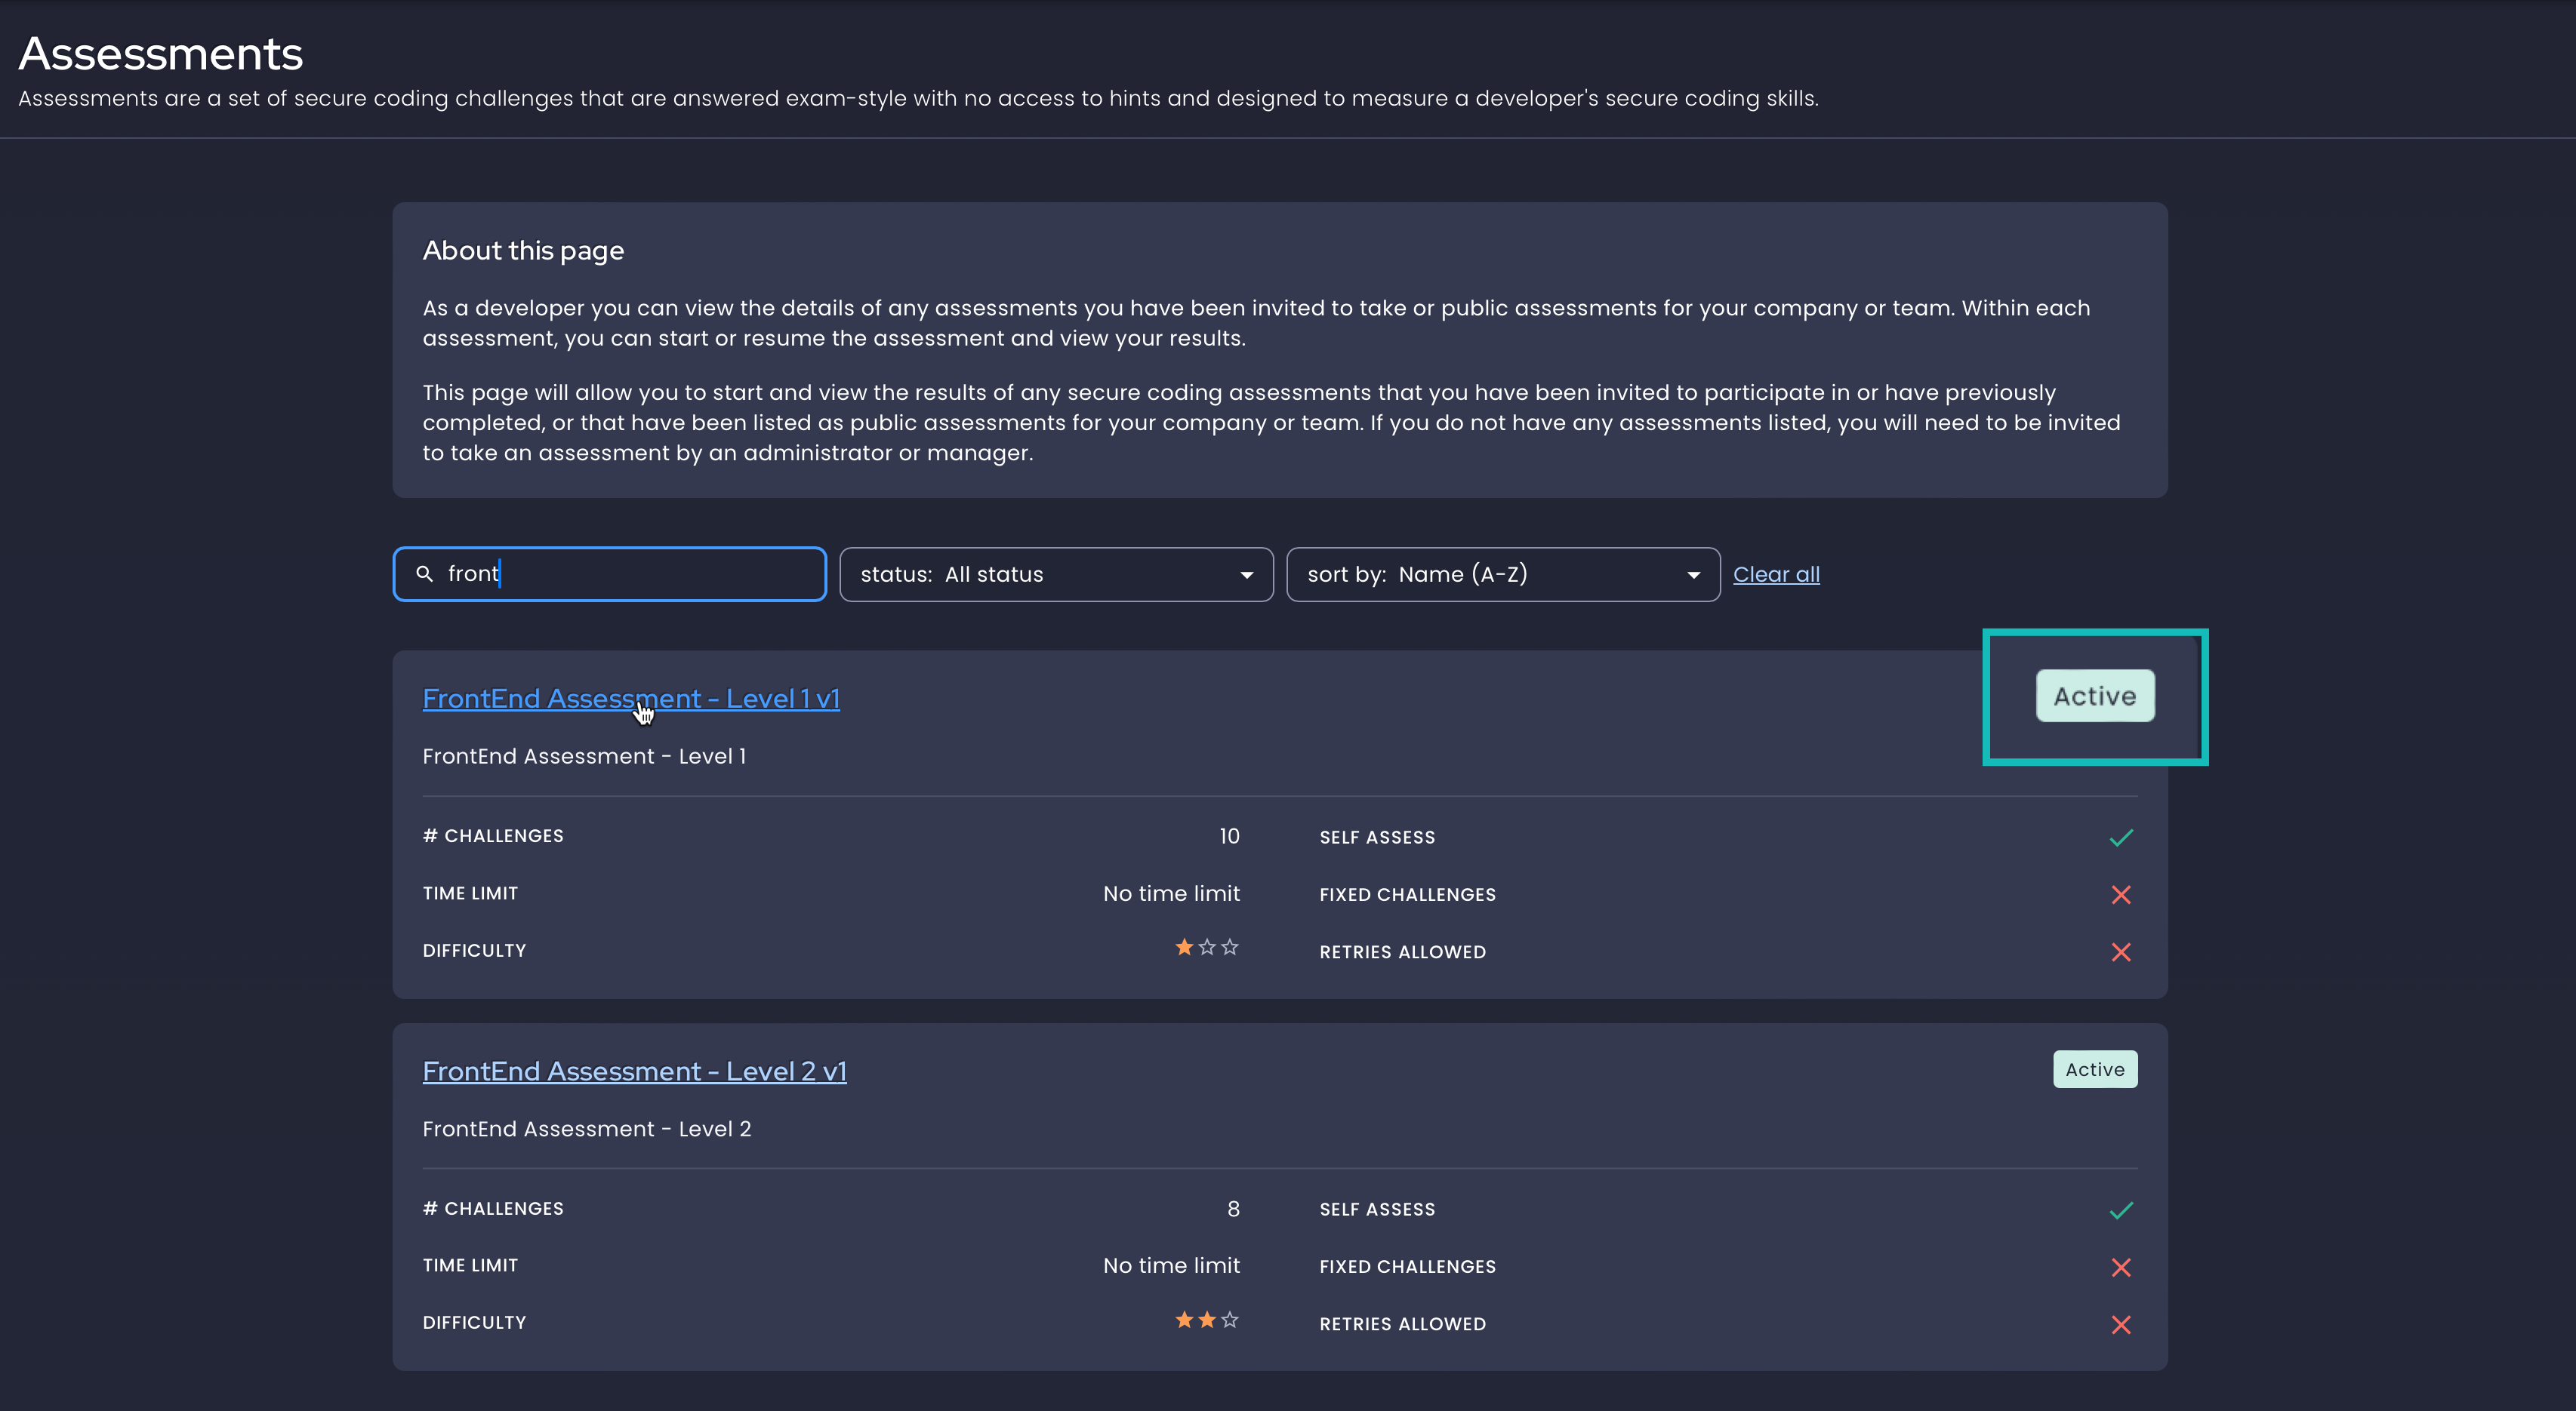Click Active badge on Level 2 assessment

pos(2095,1069)
